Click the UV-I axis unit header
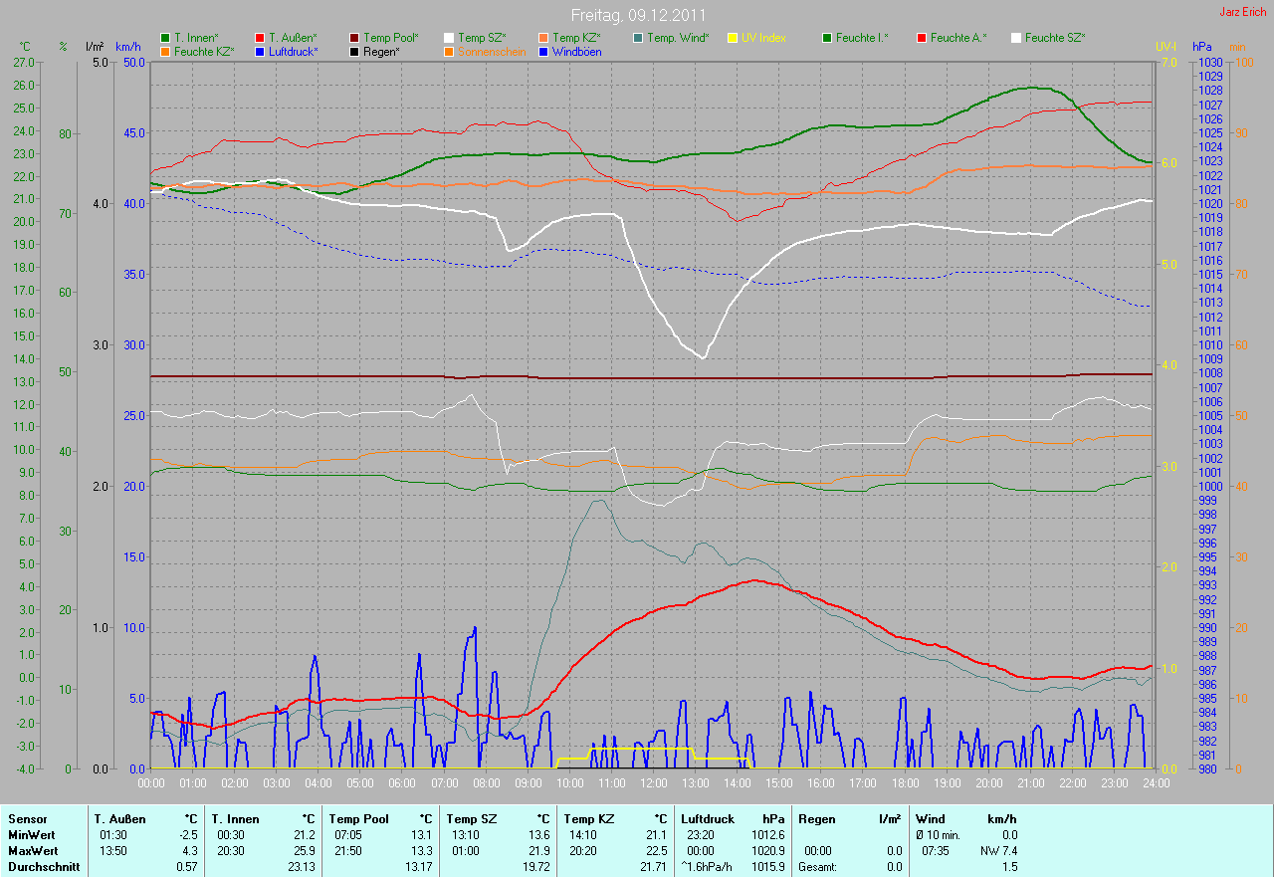Image resolution: width=1274 pixels, height=877 pixels. 1165,47
